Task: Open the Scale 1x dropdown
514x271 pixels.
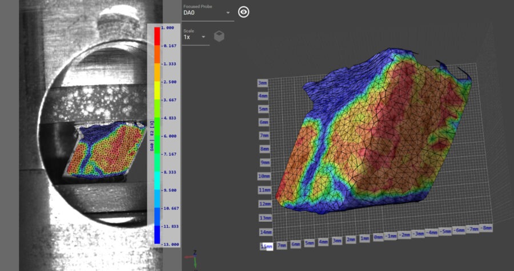Action: click(x=195, y=37)
